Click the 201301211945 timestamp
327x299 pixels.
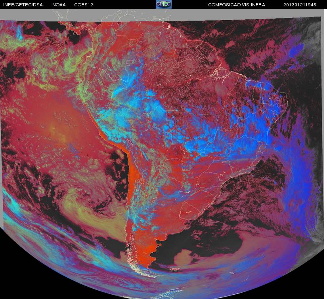tap(300, 5)
